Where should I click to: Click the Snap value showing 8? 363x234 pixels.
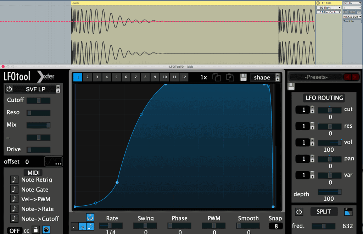275,225
